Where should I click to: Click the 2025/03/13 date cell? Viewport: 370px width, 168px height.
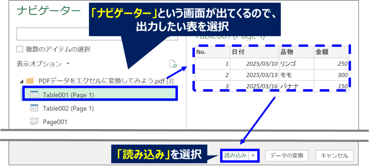click(254, 75)
